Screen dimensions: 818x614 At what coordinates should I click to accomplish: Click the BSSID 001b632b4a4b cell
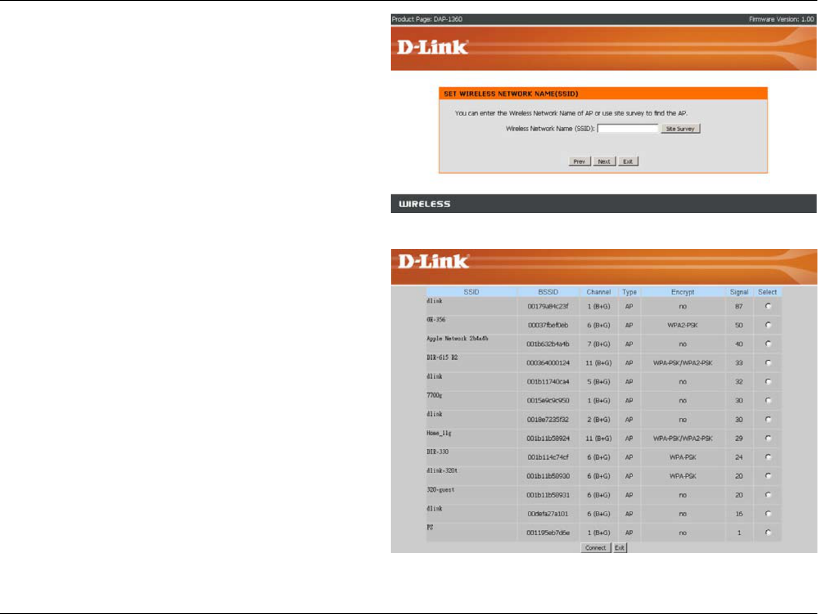pos(548,344)
